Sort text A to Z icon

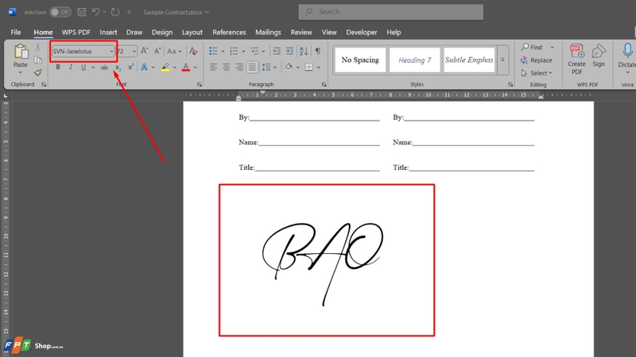click(304, 51)
